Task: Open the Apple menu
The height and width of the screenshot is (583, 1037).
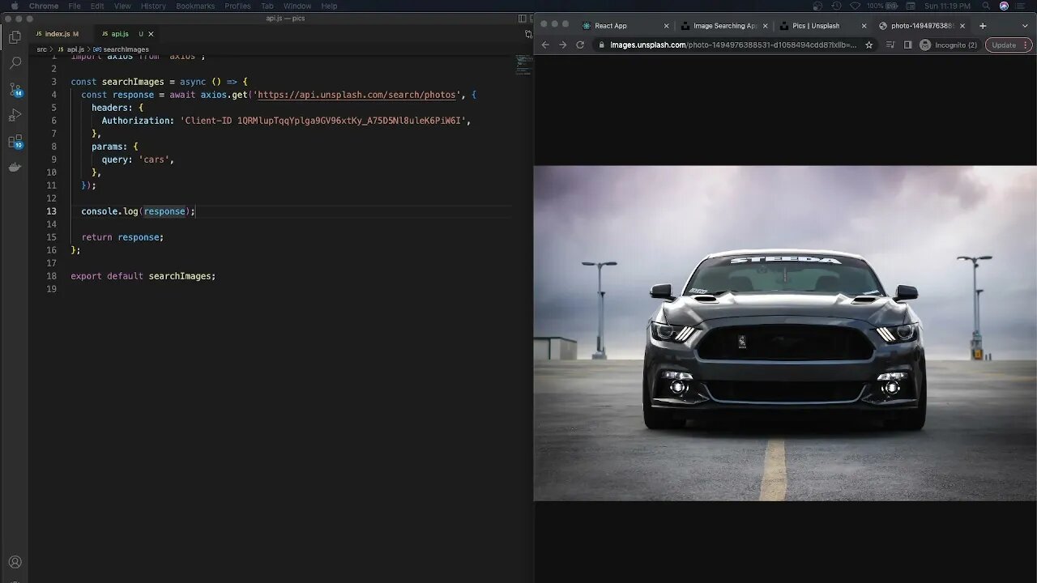Action: 14,6
